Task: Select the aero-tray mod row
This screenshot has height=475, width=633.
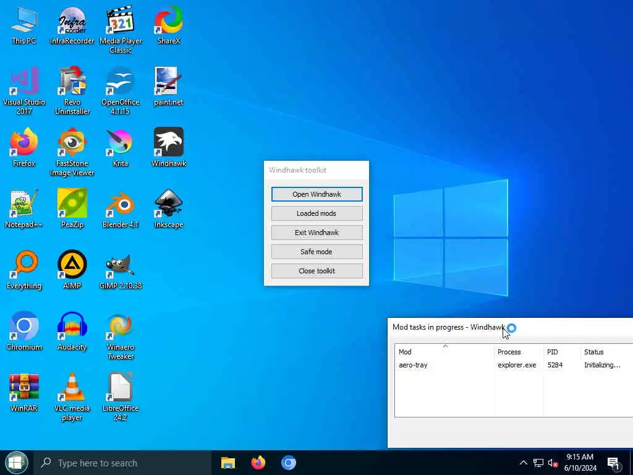Action: 514,365
